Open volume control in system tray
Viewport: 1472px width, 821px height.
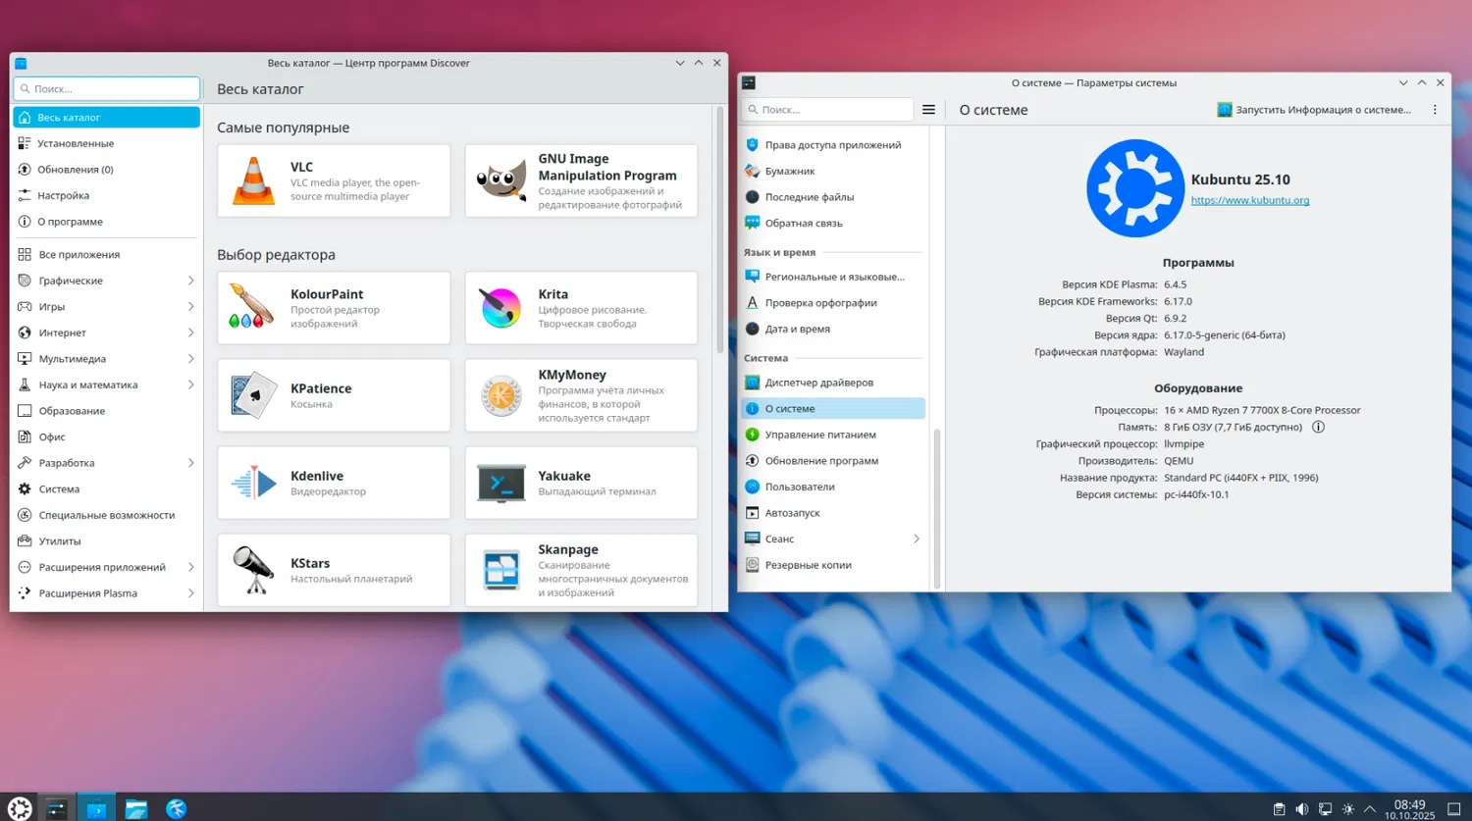(1301, 809)
